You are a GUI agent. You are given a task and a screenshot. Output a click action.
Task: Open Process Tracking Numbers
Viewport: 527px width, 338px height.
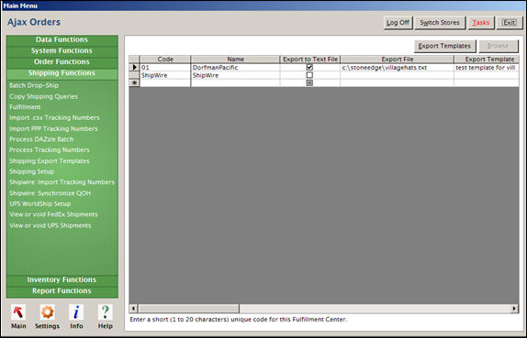tap(50, 150)
